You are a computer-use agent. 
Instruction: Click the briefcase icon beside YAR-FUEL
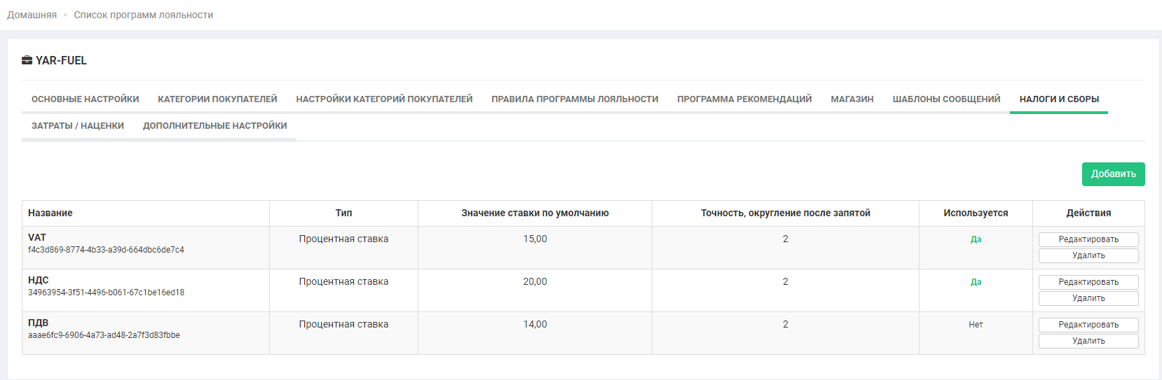tap(27, 60)
